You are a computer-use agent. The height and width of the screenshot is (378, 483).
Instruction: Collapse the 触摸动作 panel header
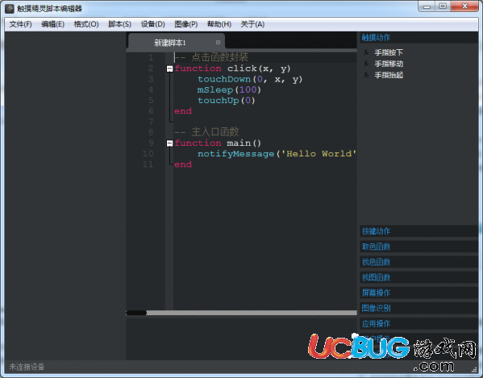coord(418,38)
